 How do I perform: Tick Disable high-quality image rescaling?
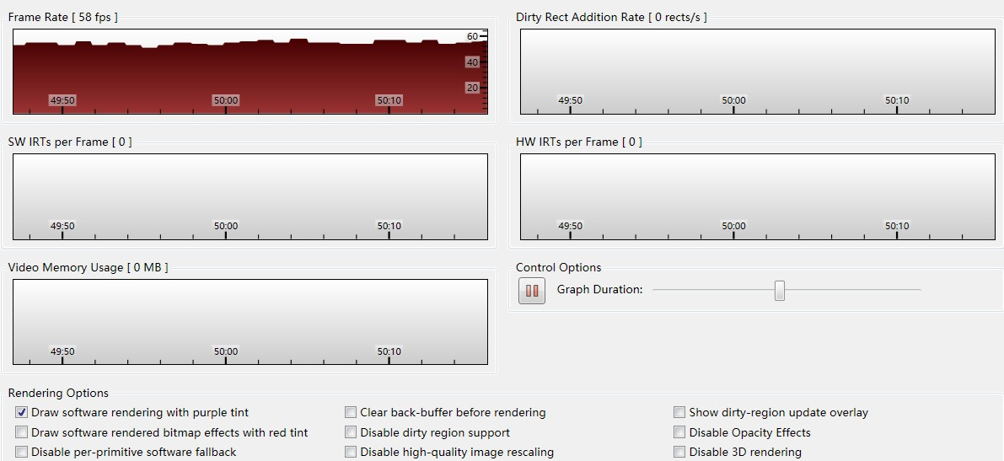click(x=350, y=452)
